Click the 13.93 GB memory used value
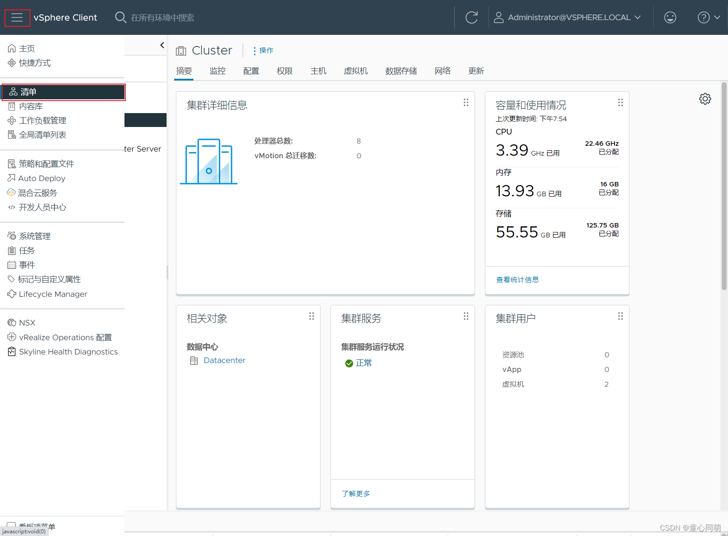Viewport: 728px width, 536px height. pyautogui.click(x=514, y=191)
